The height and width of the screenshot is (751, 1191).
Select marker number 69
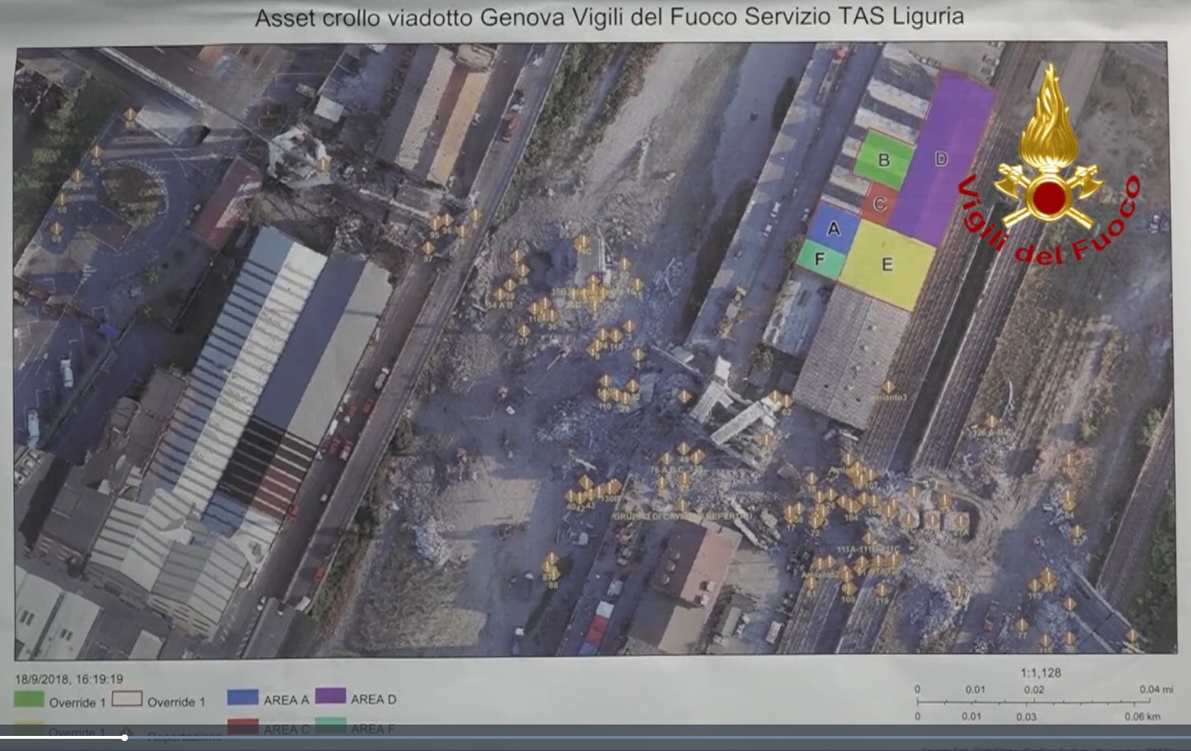click(x=57, y=228)
